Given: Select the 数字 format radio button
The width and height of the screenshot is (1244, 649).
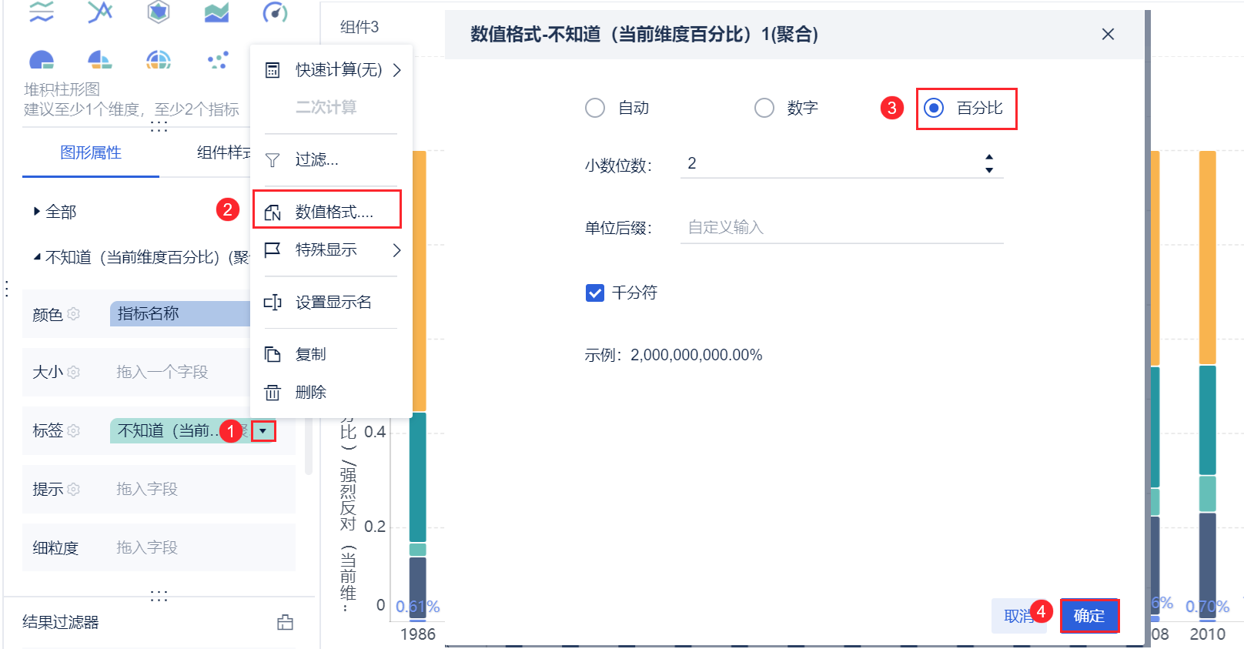Looking at the screenshot, I should click(x=764, y=108).
